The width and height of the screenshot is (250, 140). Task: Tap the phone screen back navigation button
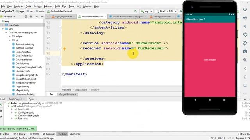point(195,100)
